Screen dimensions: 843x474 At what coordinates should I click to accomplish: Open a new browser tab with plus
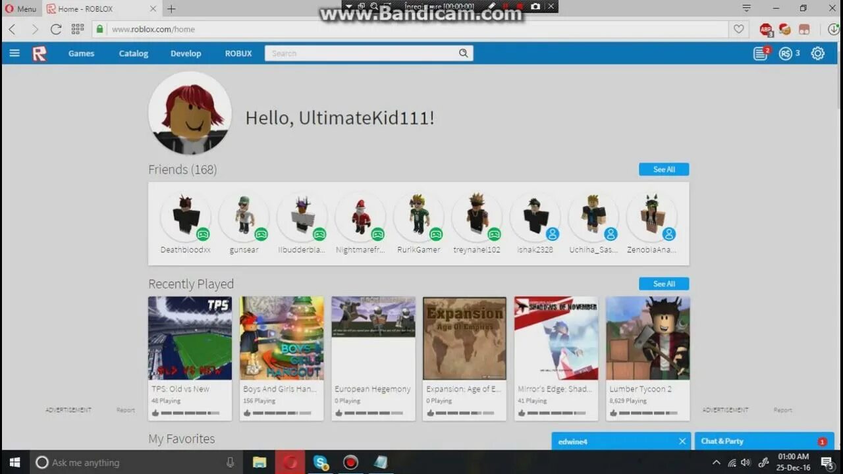point(171,9)
